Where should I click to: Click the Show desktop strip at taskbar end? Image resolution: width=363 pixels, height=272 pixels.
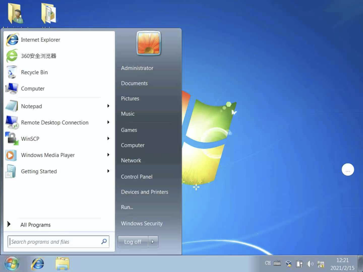coord(360,264)
